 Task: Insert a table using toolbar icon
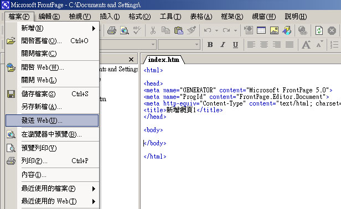(261, 30)
